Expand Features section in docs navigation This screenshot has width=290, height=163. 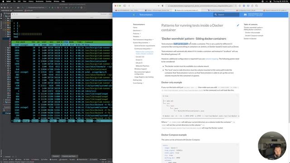coord(137,34)
